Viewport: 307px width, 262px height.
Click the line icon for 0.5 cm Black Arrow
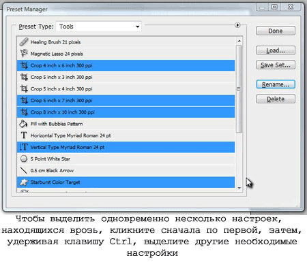(x=24, y=170)
